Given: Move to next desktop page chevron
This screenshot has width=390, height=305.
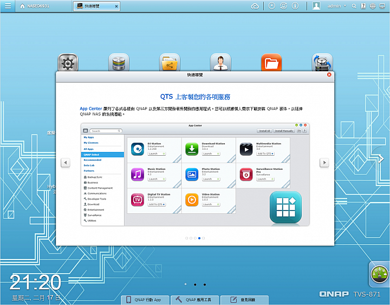Looking at the screenshot, I should point(381,158).
